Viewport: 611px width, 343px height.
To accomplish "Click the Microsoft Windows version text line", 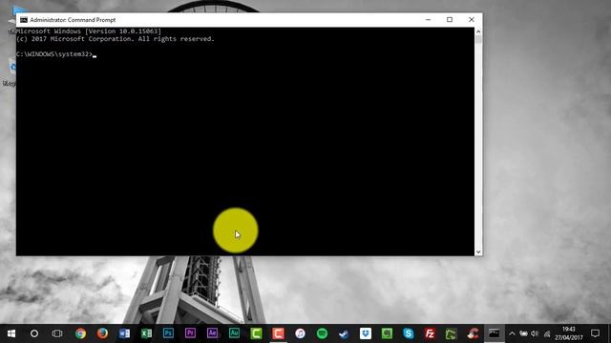I will click(89, 31).
